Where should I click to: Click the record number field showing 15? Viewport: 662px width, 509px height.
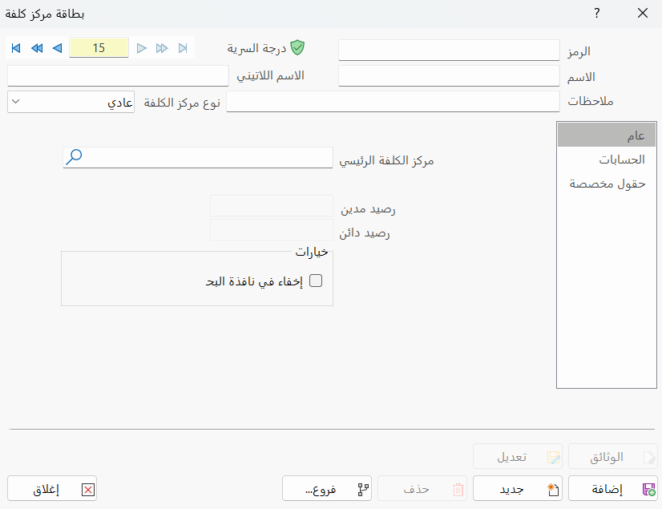point(99,47)
